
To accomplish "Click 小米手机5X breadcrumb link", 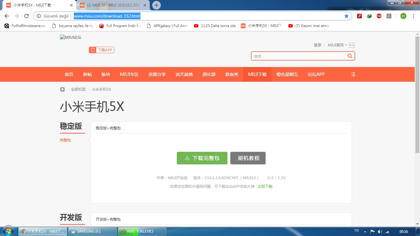I will coord(101,89).
